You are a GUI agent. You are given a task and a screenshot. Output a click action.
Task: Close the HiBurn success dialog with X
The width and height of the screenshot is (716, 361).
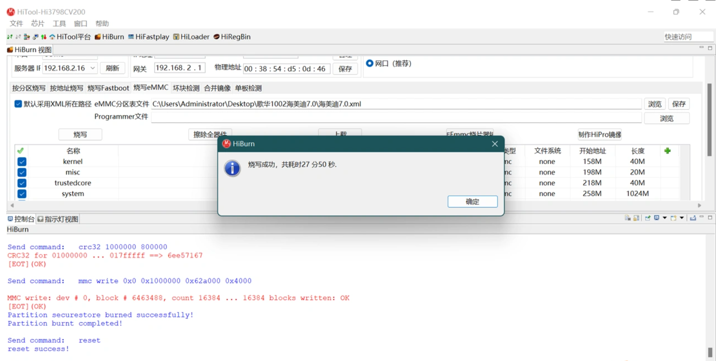coord(495,144)
